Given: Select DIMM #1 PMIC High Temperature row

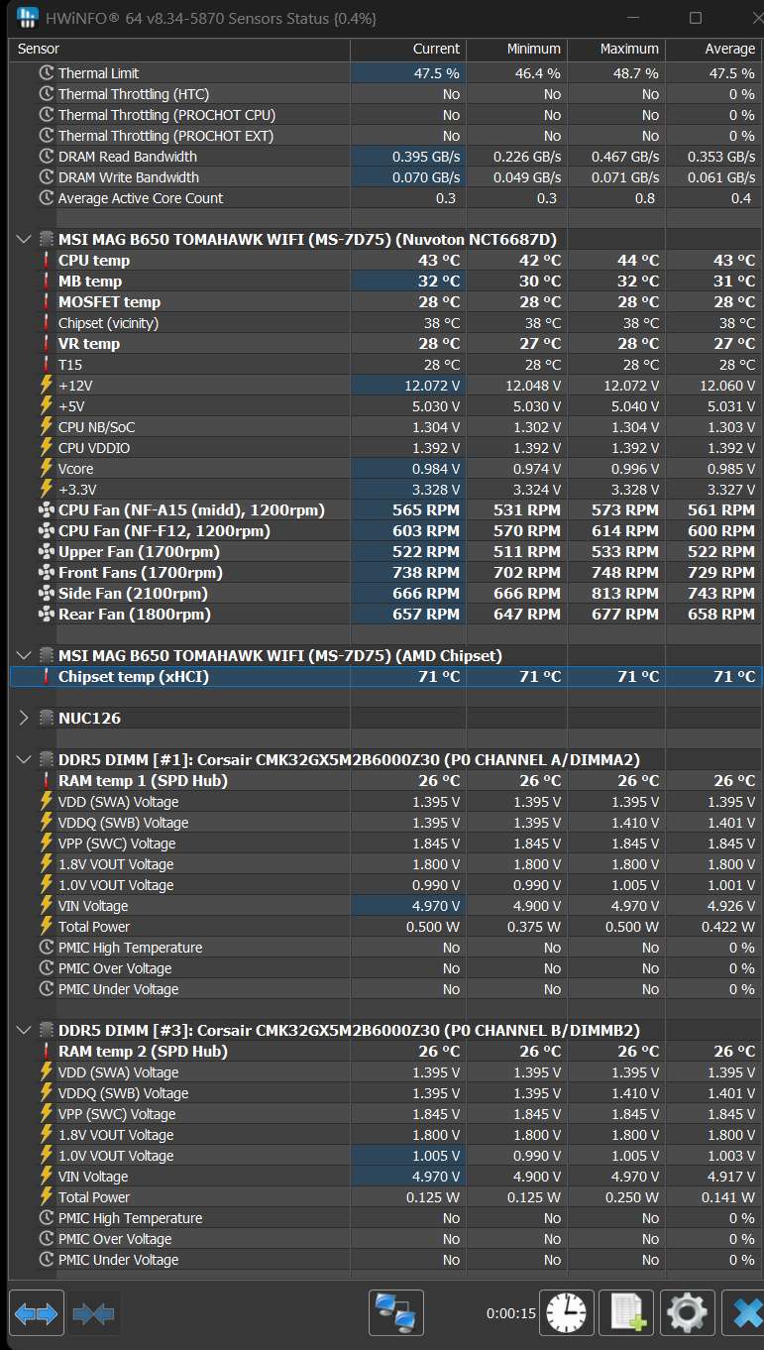Looking at the screenshot, I should point(385,948).
